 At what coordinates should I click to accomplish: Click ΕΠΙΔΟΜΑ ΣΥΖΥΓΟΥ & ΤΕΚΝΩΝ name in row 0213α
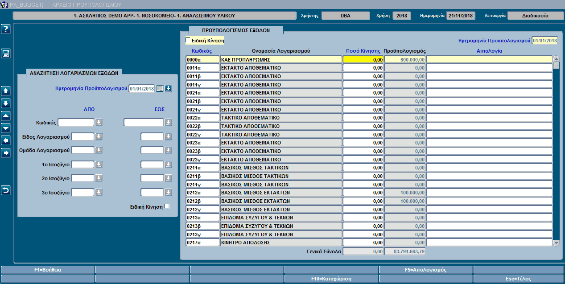281,218
